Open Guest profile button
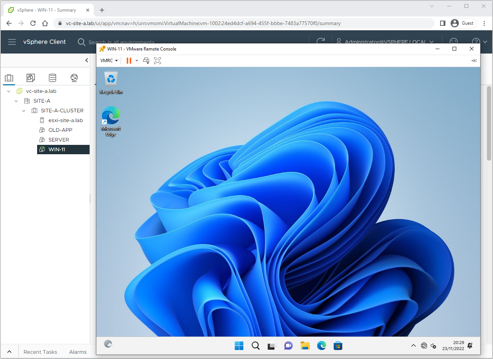The image size is (493, 359). (463, 23)
